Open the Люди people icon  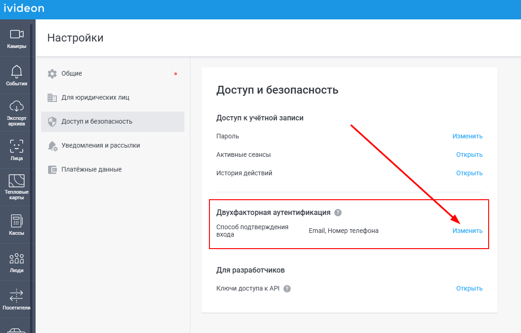point(17,258)
